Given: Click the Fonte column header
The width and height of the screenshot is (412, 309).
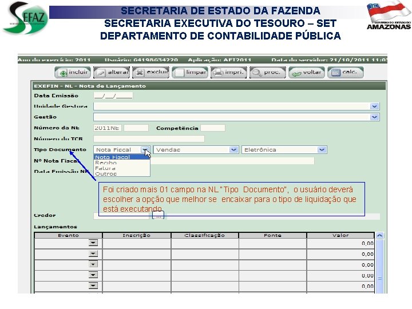Looking at the screenshot, I should click(273, 235).
